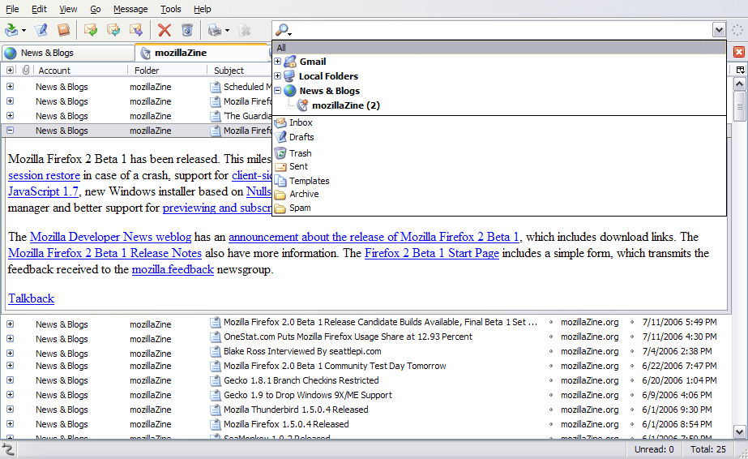This screenshot has height=459, width=748.
Task: Mark as junk with the Junk icon
Action: click(187, 30)
